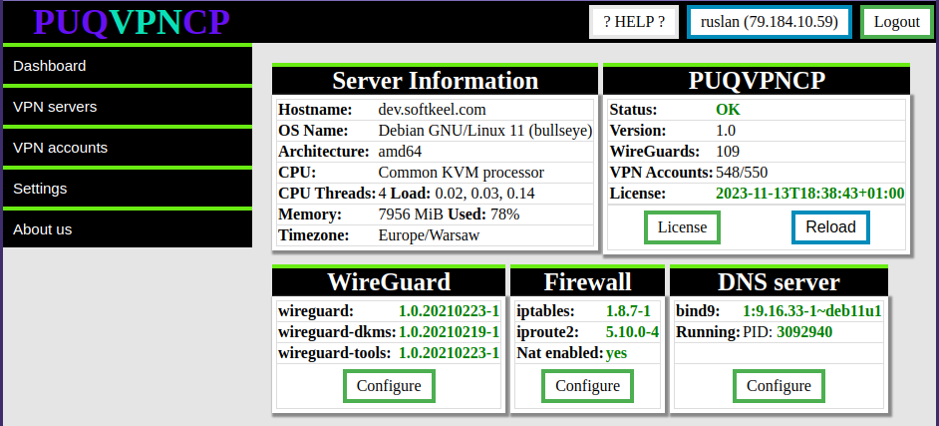Select the green OK status
This screenshot has height=426, width=939.
[x=728, y=110]
